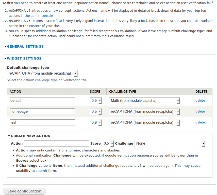Click the 'homepage' action name field
This screenshot has height=195, width=217.
pyautogui.click(x=42, y=112)
